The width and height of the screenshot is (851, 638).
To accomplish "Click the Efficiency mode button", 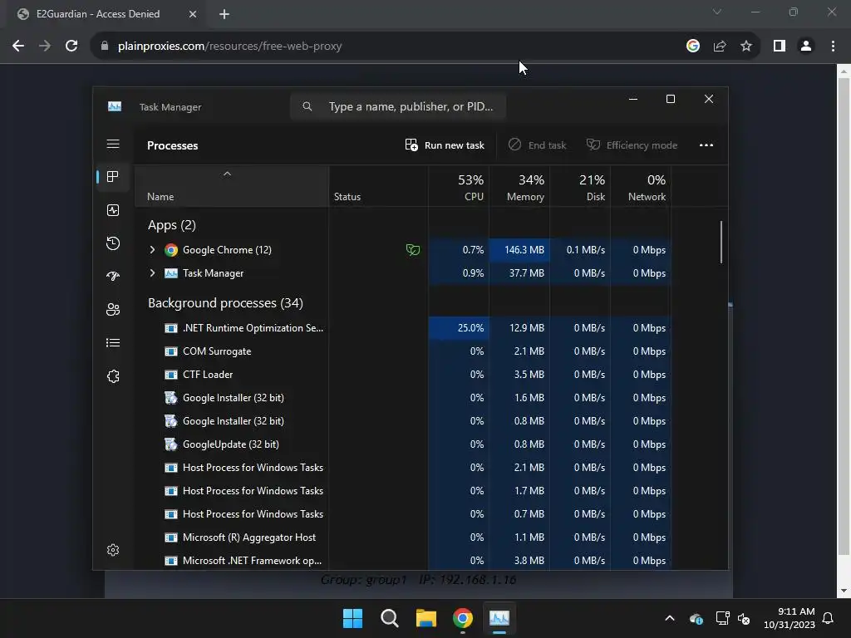I will pyautogui.click(x=632, y=145).
